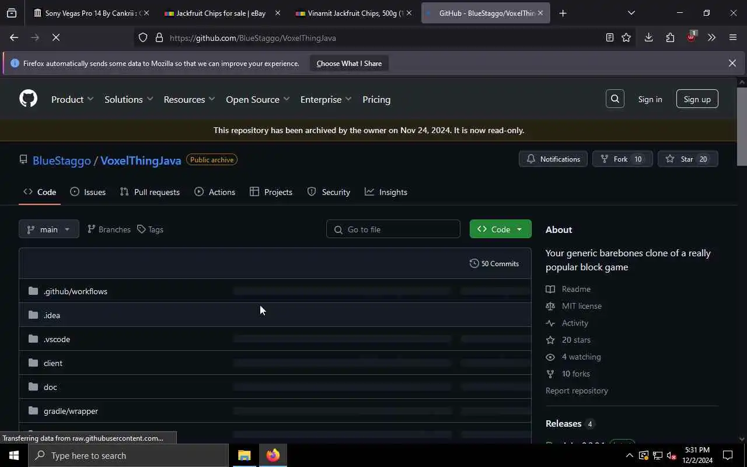The height and width of the screenshot is (467, 747).
Task: Go back with the back arrow
Action: pos(14,38)
